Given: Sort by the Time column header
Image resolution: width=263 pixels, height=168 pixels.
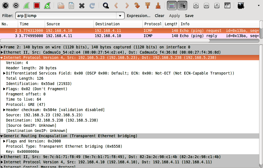Looking at the screenshot, I should pyautogui.click(x=31, y=24).
